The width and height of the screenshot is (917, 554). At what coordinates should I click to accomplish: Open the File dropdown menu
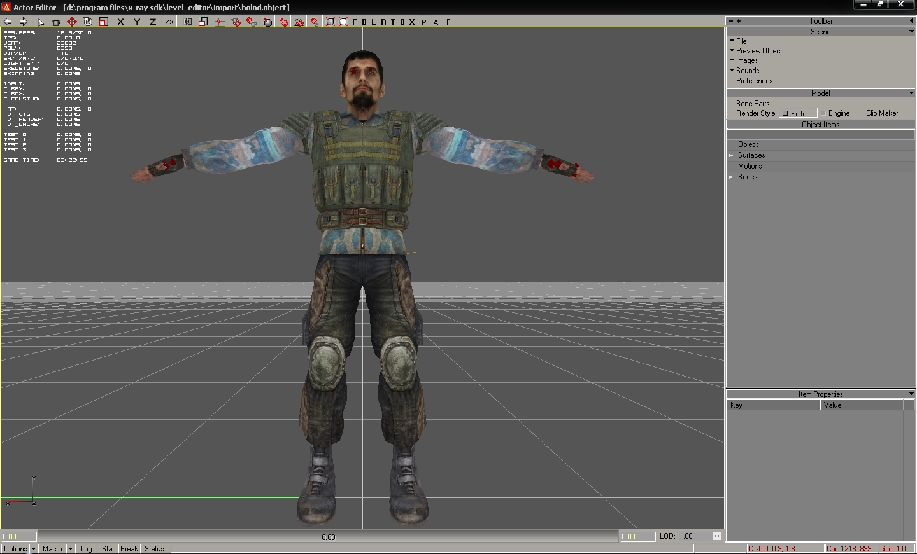[x=739, y=41]
